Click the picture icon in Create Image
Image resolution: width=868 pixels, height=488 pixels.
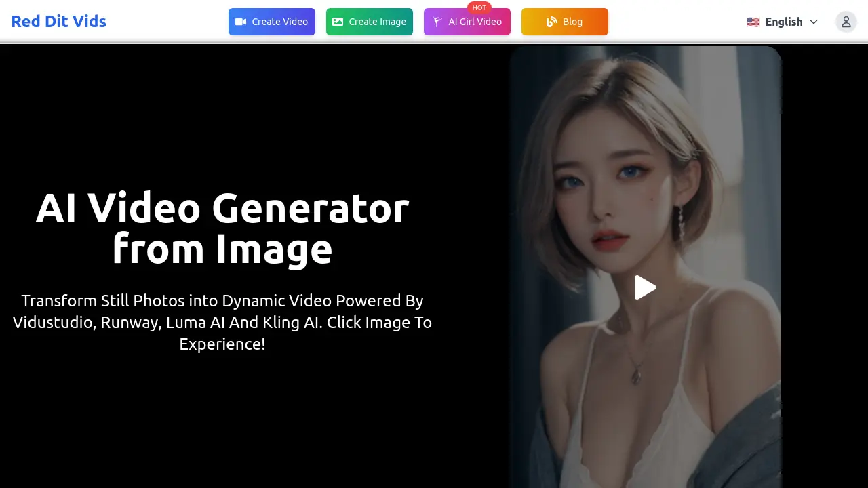(x=338, y=22)
